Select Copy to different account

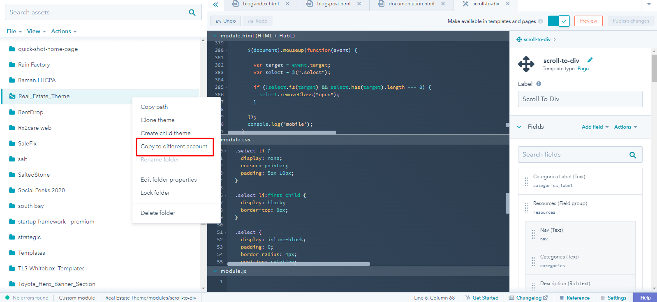pyautogui.click(x=174, y=146)
